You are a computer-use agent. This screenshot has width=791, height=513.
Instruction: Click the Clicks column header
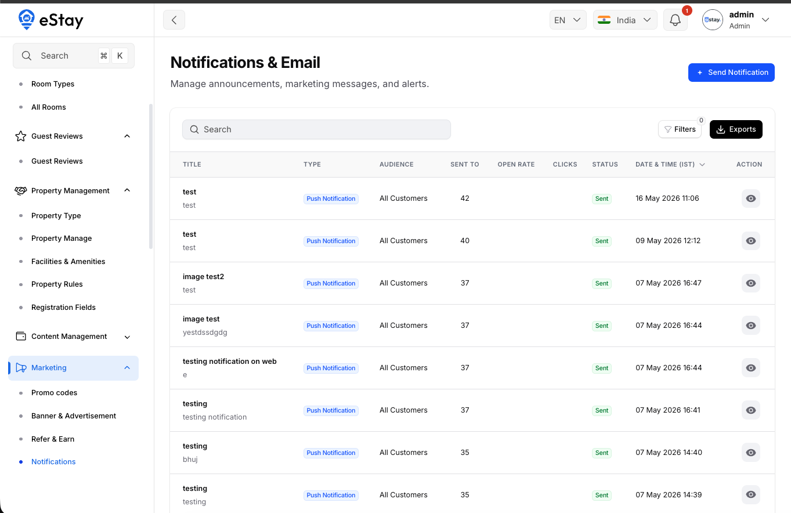click(565, 165)
